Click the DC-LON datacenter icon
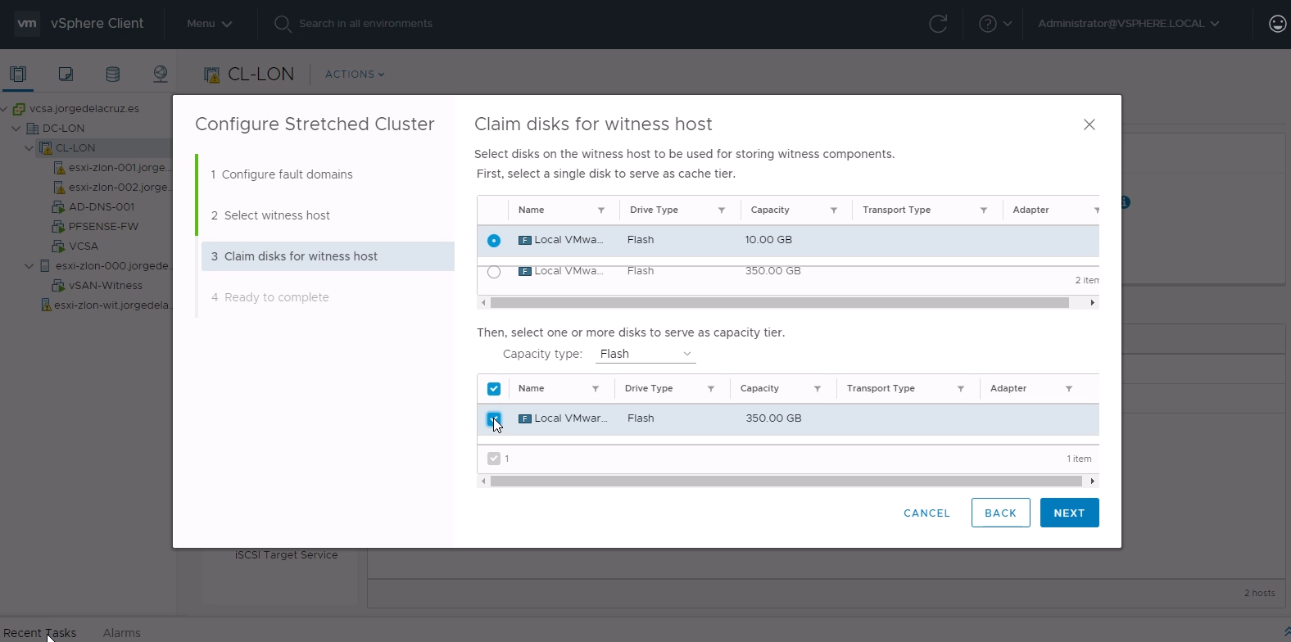The height and width of the screenshot is (642, 1291). pos(33,129)
